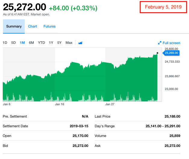Open the Chart tab

[33, 26]
